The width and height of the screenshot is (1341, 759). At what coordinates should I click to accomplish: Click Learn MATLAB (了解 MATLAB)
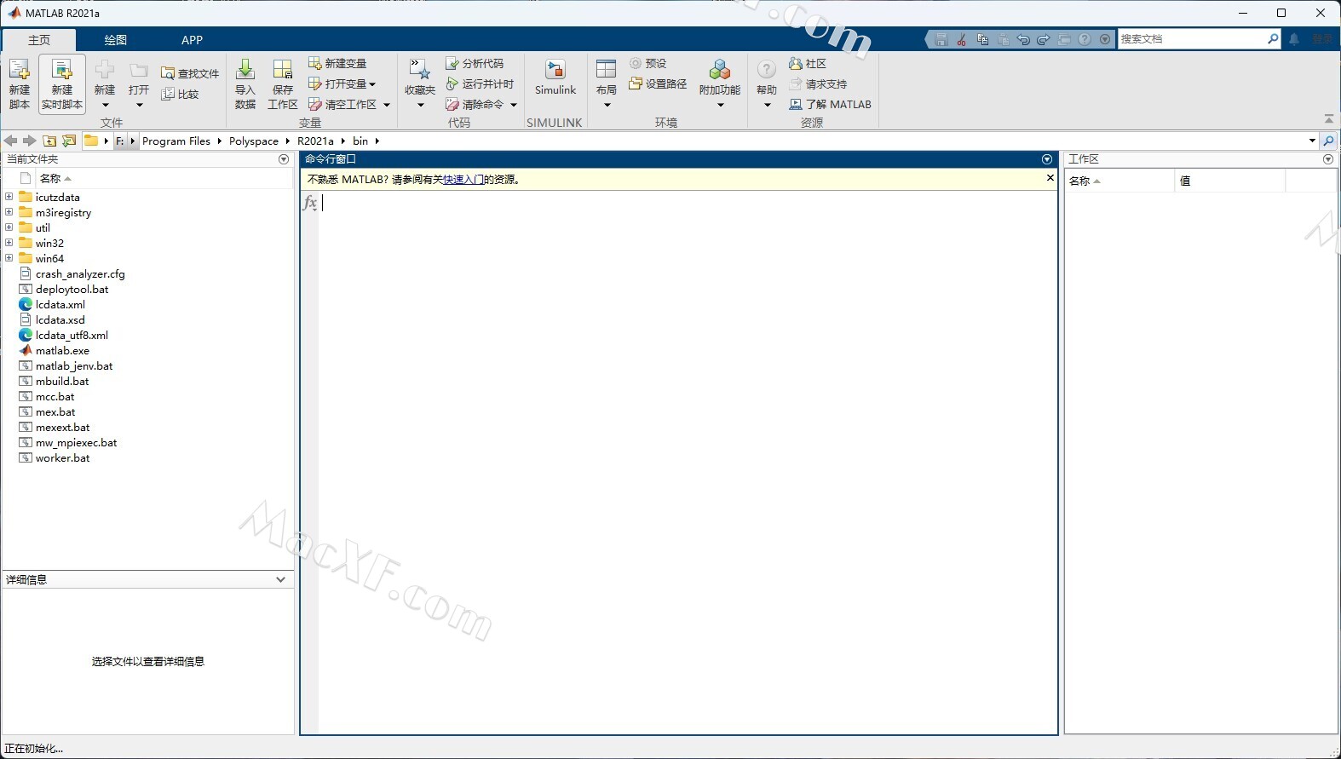[x=830, y=104]
